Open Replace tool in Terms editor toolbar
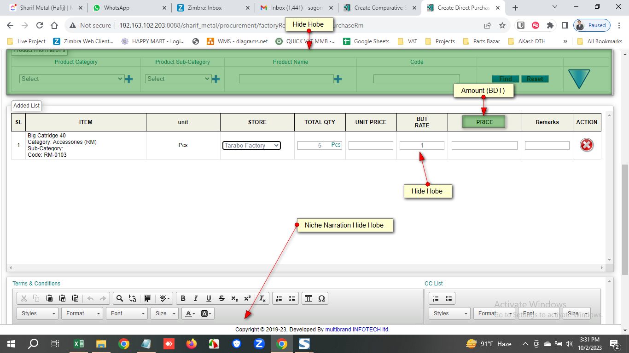The image size is (629, 353). pyautogui.click(x=133, y=298)
